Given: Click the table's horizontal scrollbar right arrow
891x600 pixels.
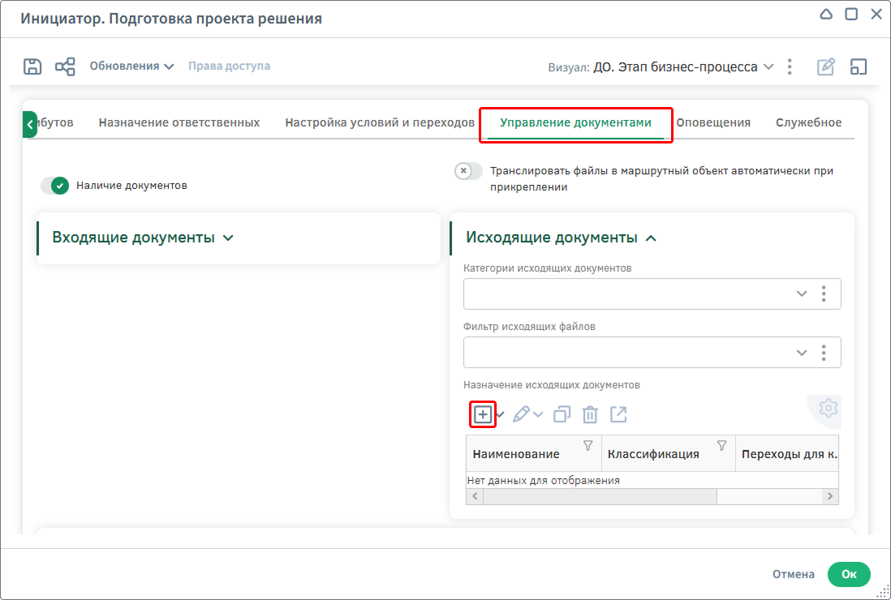Looking at the screenshot, I should click(x=829, y=496).
